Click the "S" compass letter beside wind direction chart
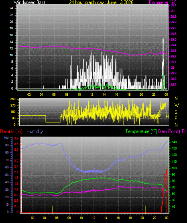Image resolution: width=187 pixels, height=223 pixels. point(176,112)
